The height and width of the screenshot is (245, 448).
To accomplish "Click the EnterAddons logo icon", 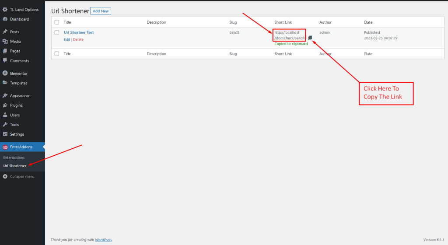I will click(5, 147).
